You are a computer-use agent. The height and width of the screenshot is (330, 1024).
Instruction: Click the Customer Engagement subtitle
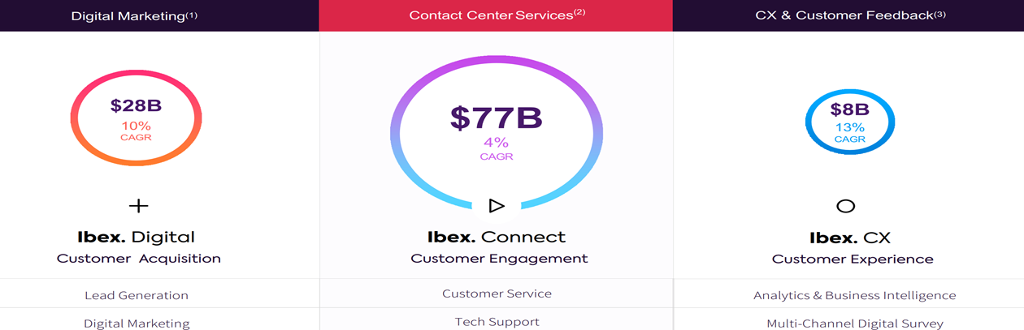tap(499, 259)
